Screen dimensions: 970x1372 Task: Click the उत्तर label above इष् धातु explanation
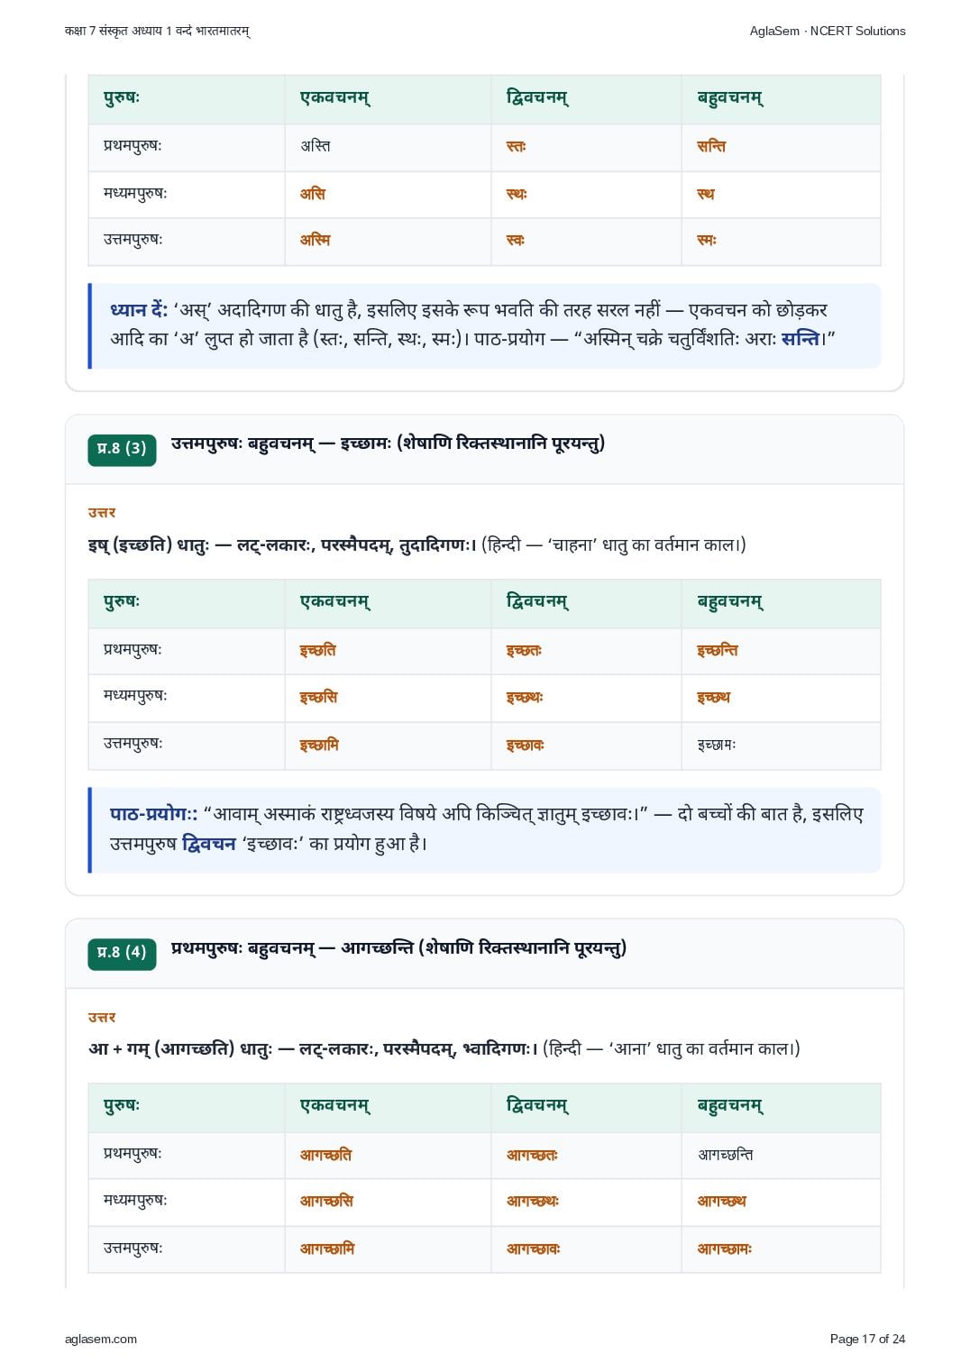click(x=102, y=512)
